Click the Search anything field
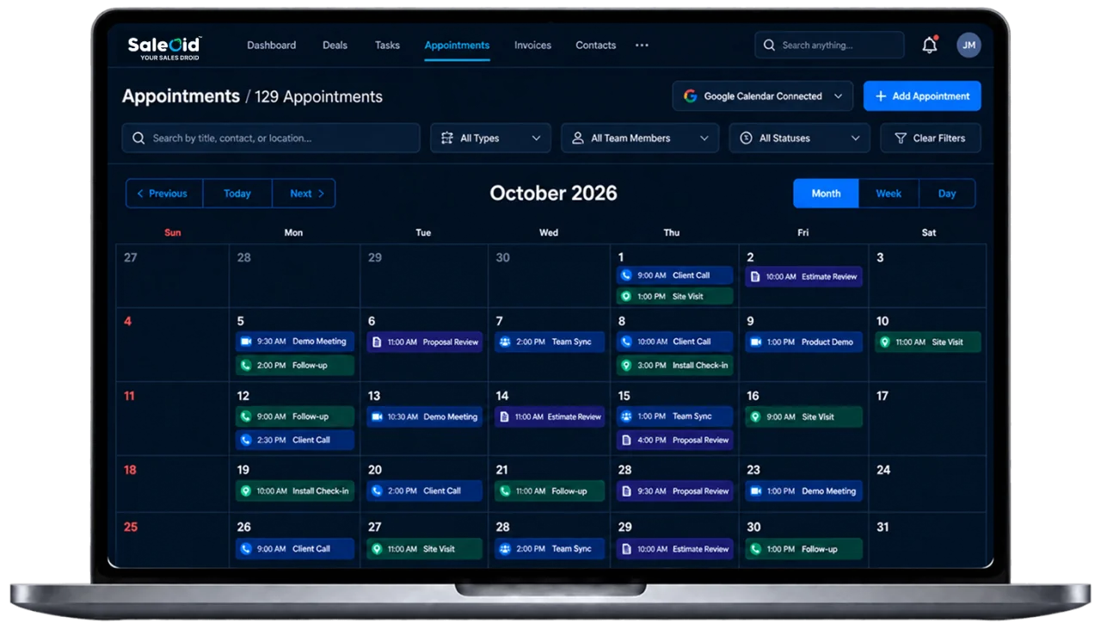This screenshot has width=1101, height=629. point(829,46)
